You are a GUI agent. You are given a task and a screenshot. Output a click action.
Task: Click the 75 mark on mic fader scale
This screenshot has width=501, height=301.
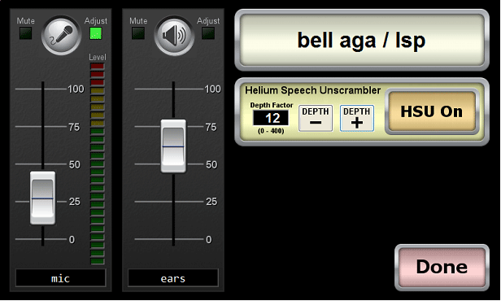coord(74,127)
